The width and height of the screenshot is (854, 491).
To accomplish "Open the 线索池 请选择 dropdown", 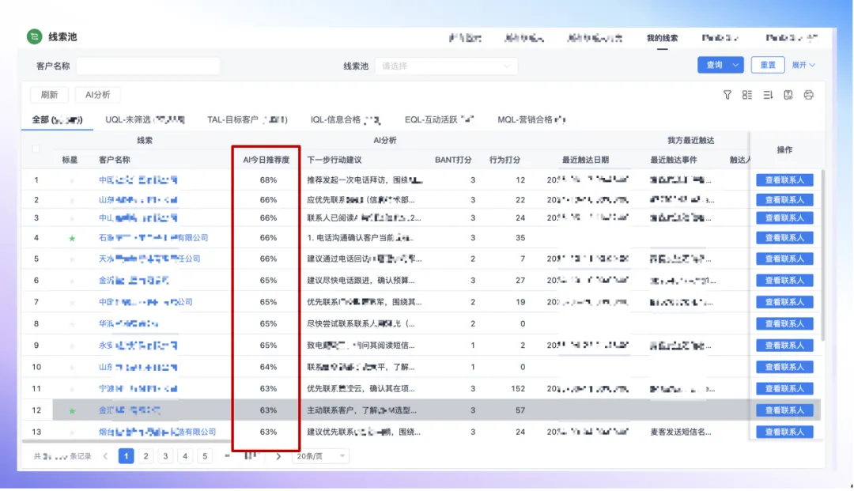I will (446, 66).
